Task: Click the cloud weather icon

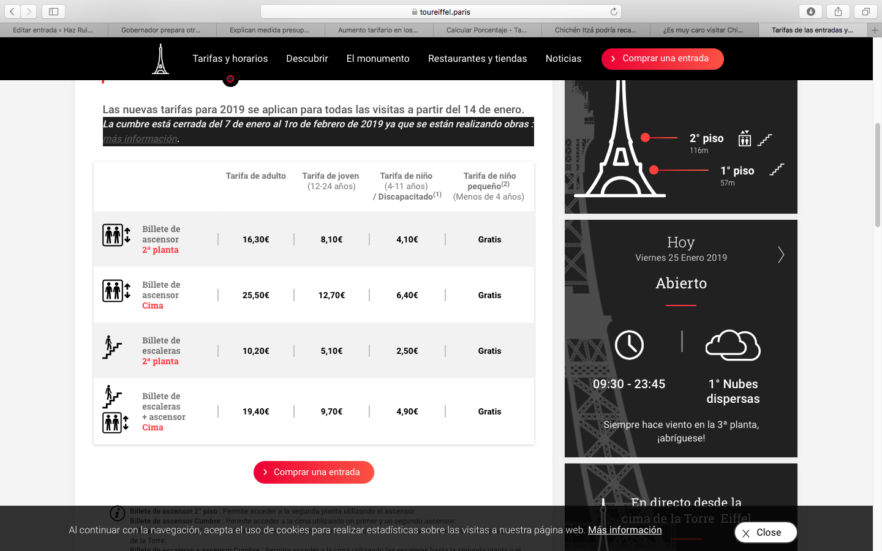Action: coord(733,345)
